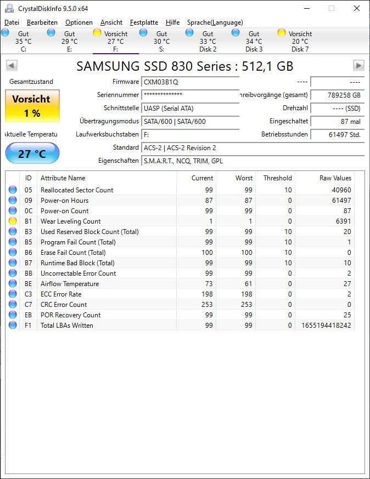The height and width of the screenshot is (479, 370).
Task: Open the Hilfe menu
Action: (172, 22)
